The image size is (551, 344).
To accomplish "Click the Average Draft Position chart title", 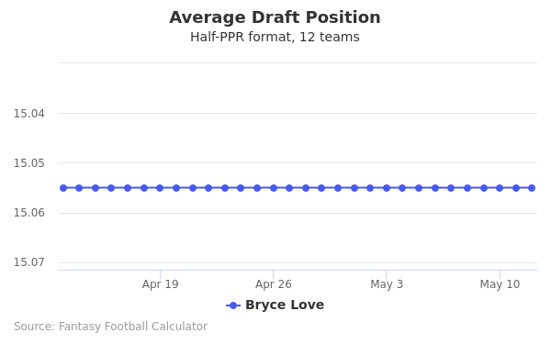I will [275, 17].
